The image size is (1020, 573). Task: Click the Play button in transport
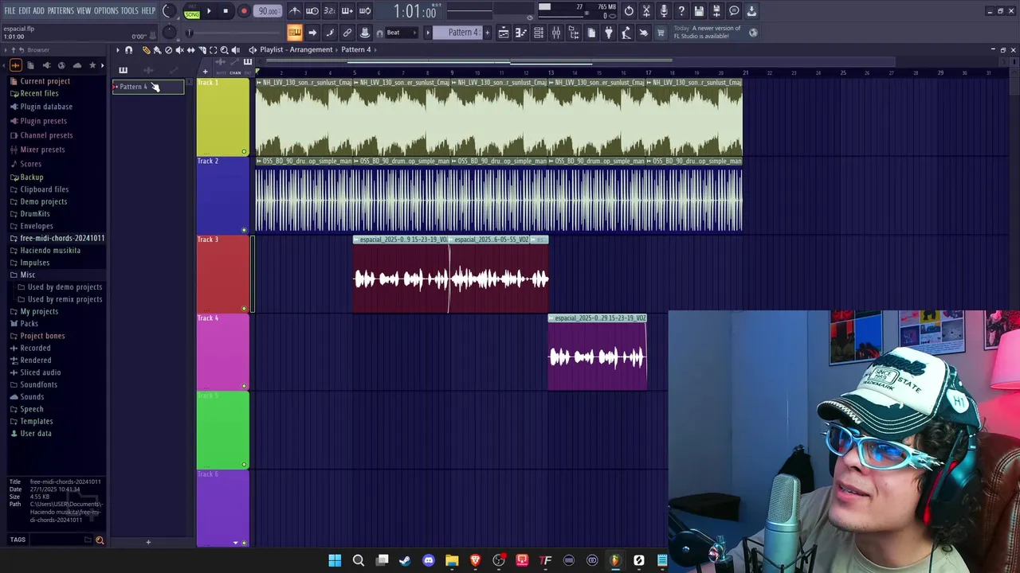coord(209,11)
